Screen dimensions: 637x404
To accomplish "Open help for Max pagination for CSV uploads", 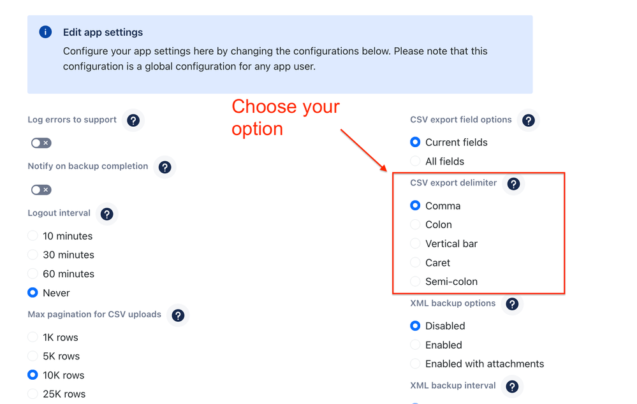I will pos(178,315).
